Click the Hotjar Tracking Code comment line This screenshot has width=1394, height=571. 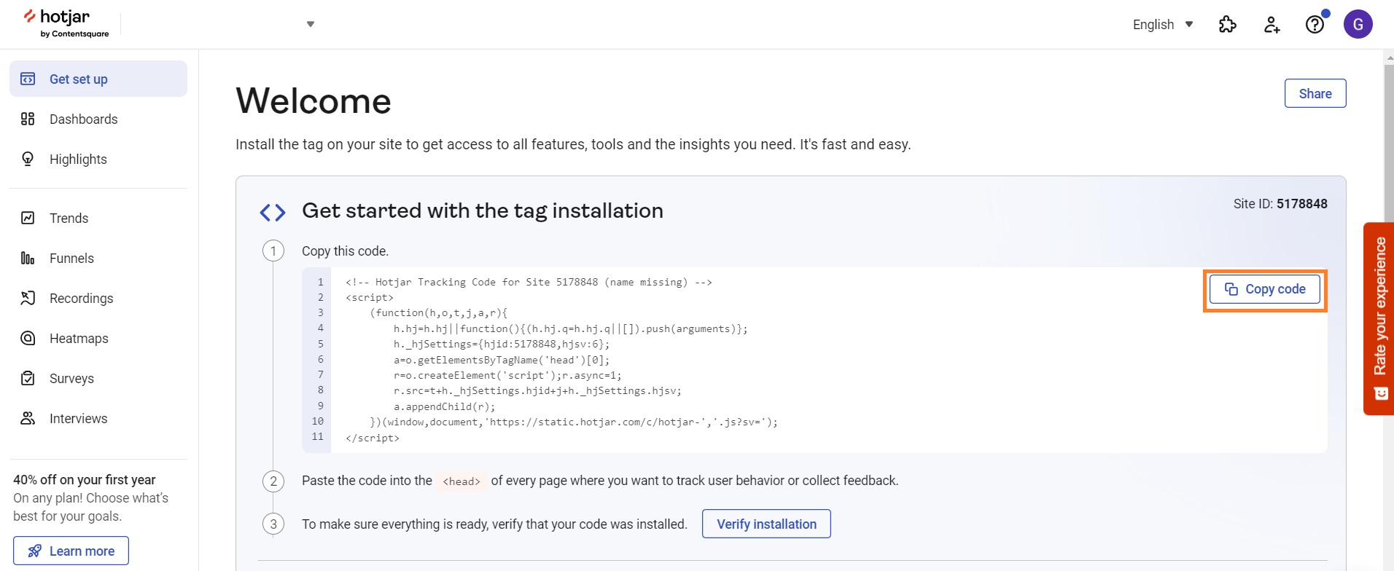[529, 282]
